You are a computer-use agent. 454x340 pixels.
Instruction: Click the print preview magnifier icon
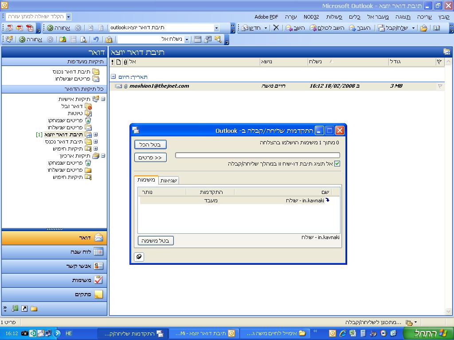coord(83,39)
